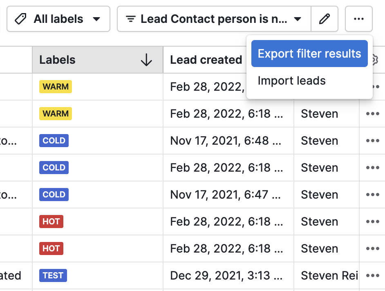The width and height of the screenshot is (385, 291).
Task: Click the pencil icon to edit the filter
Action: [x=325, y=19]
